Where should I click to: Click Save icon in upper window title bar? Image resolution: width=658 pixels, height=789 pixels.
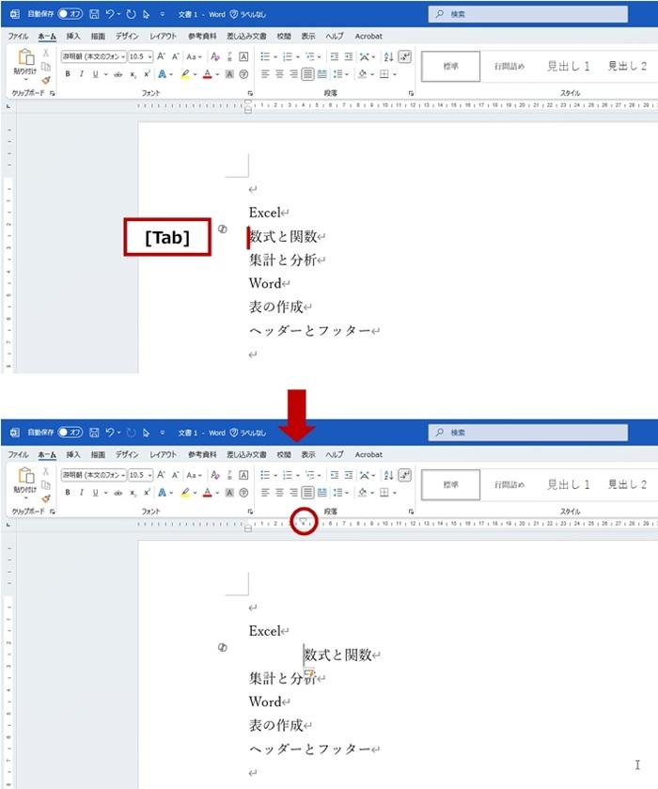click(94, 14)
